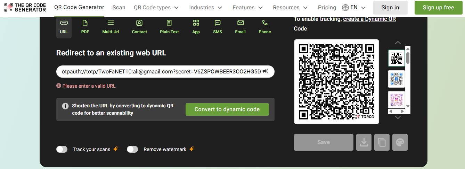The image size is (465, 169).
Task: Expand the Features dropdown
Action: [248, 7]
